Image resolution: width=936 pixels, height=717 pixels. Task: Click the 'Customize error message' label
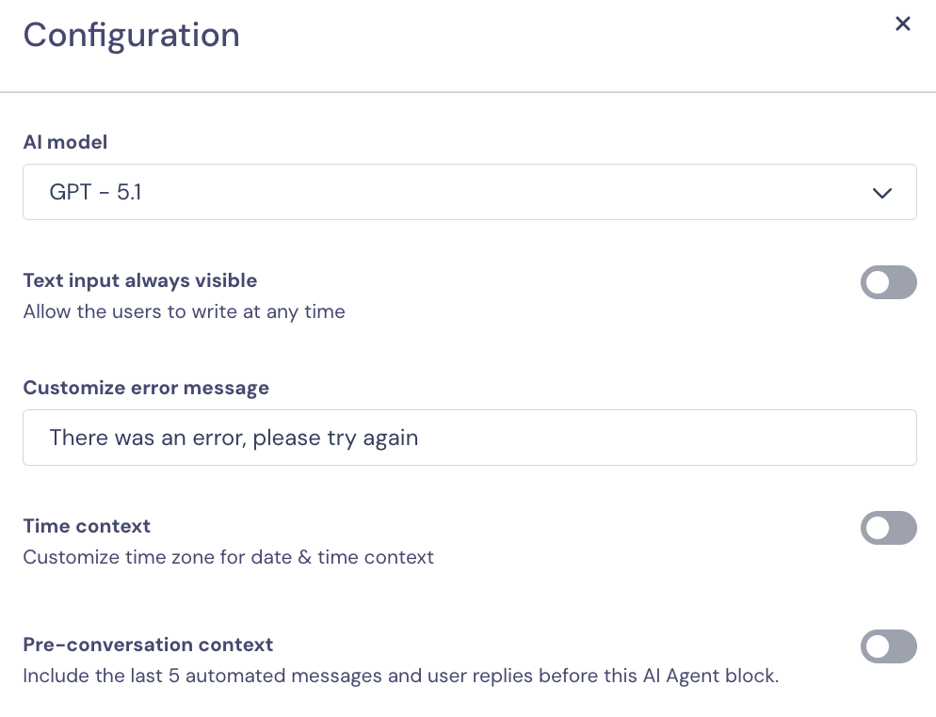[146, 388]
